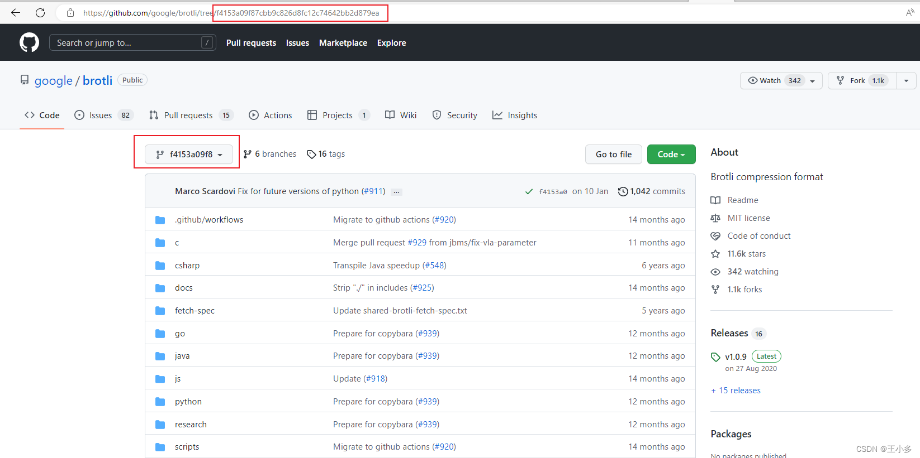Screen dimensions: 920x458
Task: Open the f4153a0 commit hash link
Action: point(553,192)
